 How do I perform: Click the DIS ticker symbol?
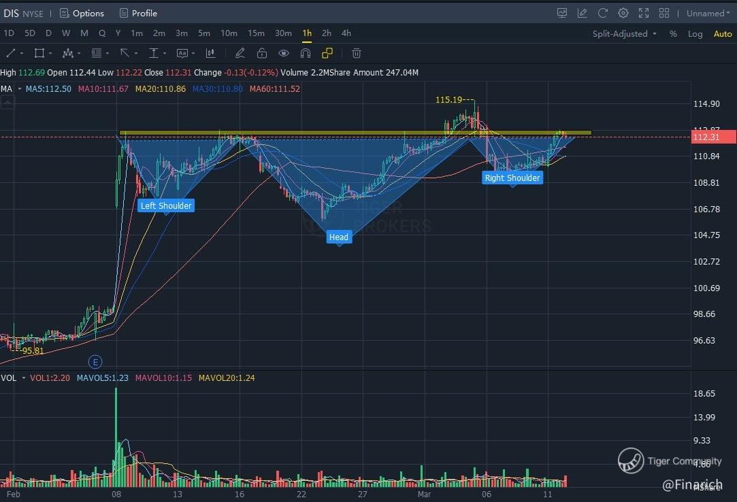12,14
